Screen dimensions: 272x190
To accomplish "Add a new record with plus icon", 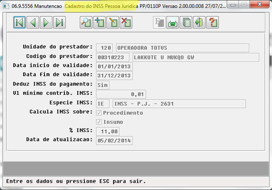I will 100,23.
